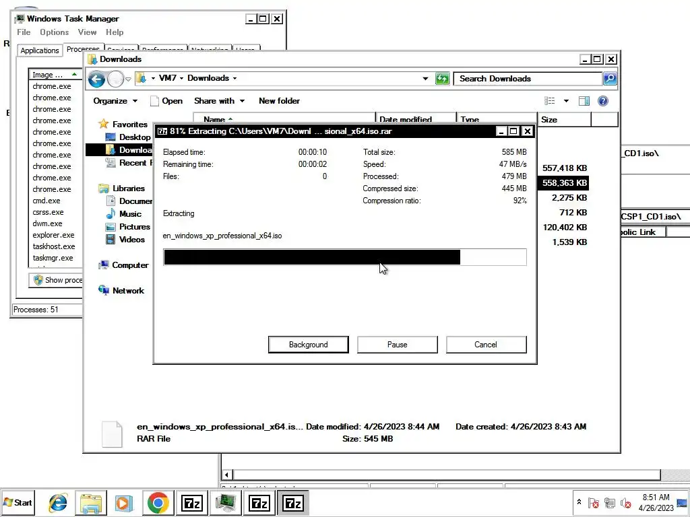
Task: Toggle the preview pane icon
Action: coord(584,101)
